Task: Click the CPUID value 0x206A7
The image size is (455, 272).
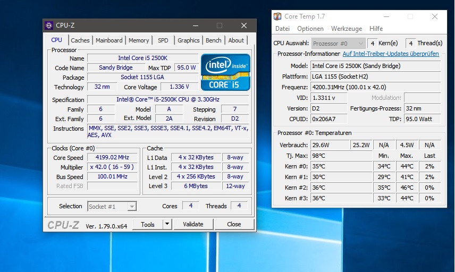Action: pyautogui.click(x=329, y=119)
